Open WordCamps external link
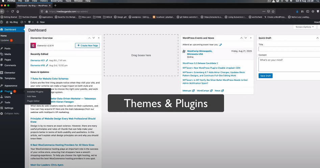 coord(204,91)
